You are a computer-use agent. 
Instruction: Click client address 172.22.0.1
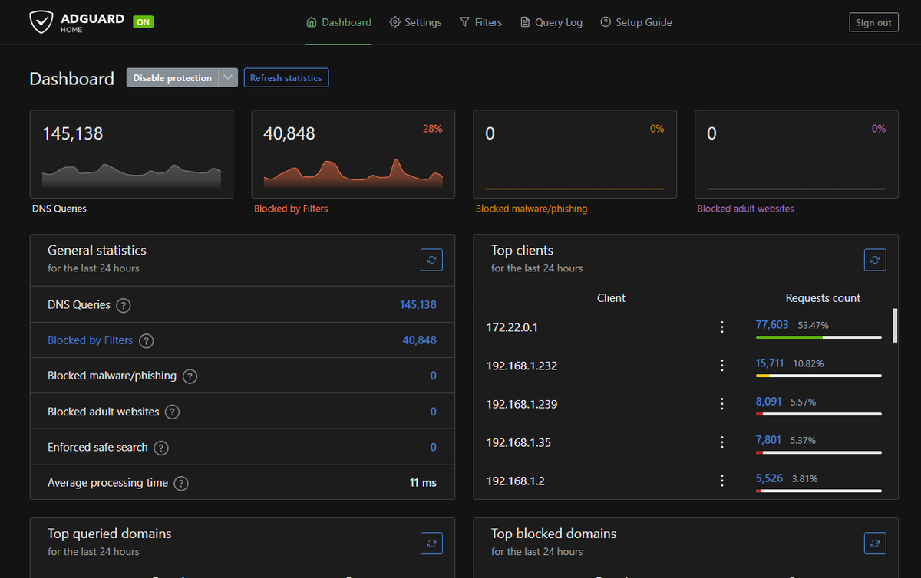(x=512, y=327)
